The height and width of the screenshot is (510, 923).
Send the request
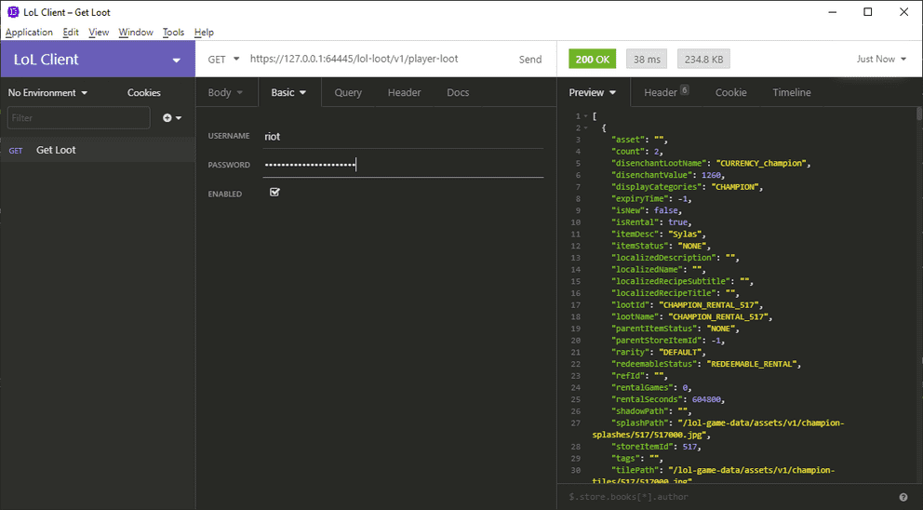pos(529,59)
